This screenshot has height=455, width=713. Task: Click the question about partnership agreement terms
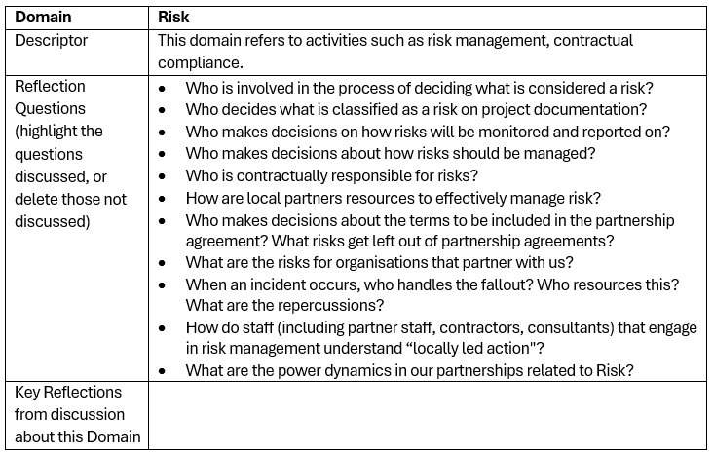[x=430, y=221]
